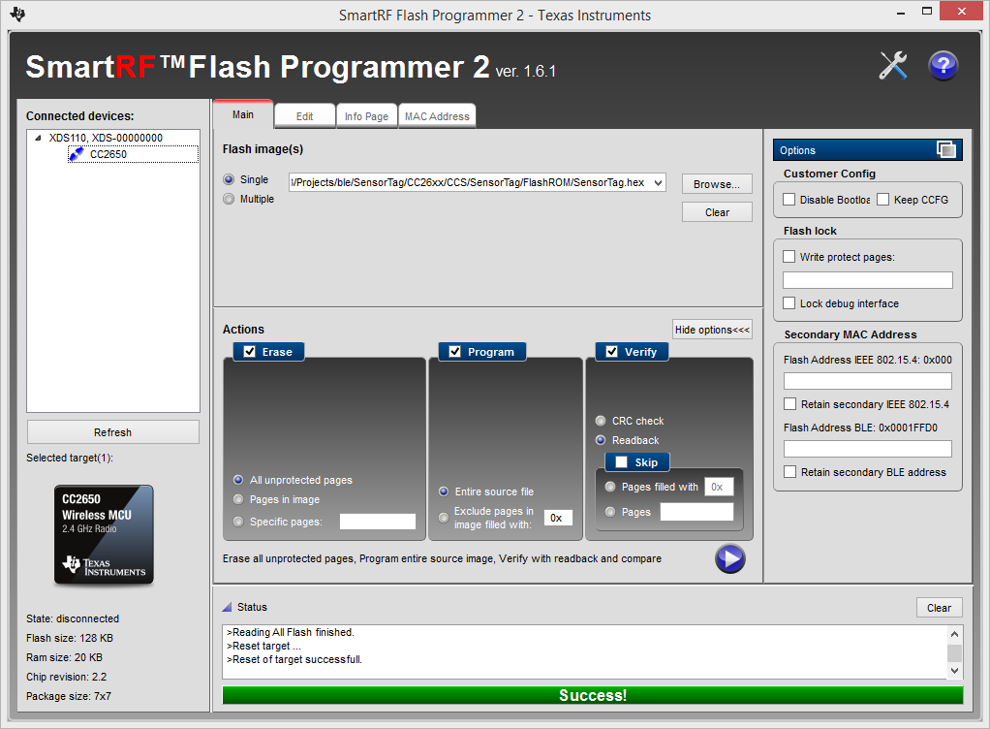Select Entire source file program option
Screen dimensions: 990x729
pos(444,491)
